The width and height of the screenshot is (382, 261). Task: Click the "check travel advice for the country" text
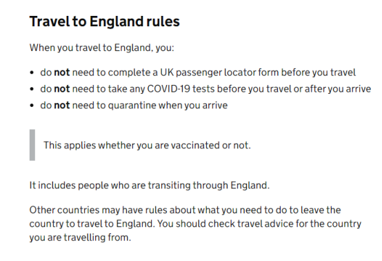tap(285, 224)
